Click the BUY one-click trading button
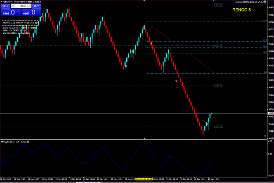This screenshot has width=274, height=183. (36, 6)
